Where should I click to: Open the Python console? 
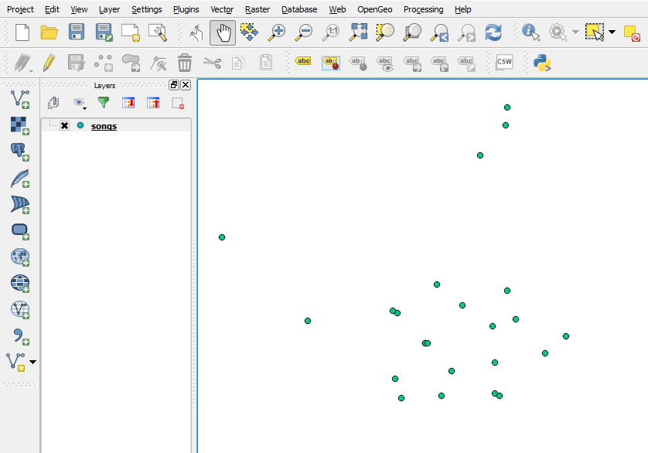[x=541, y=62]
